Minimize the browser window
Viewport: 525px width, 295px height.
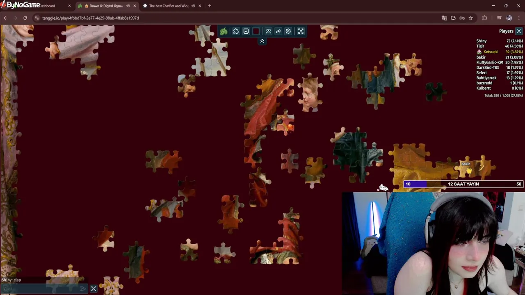[x=493, y=6]
